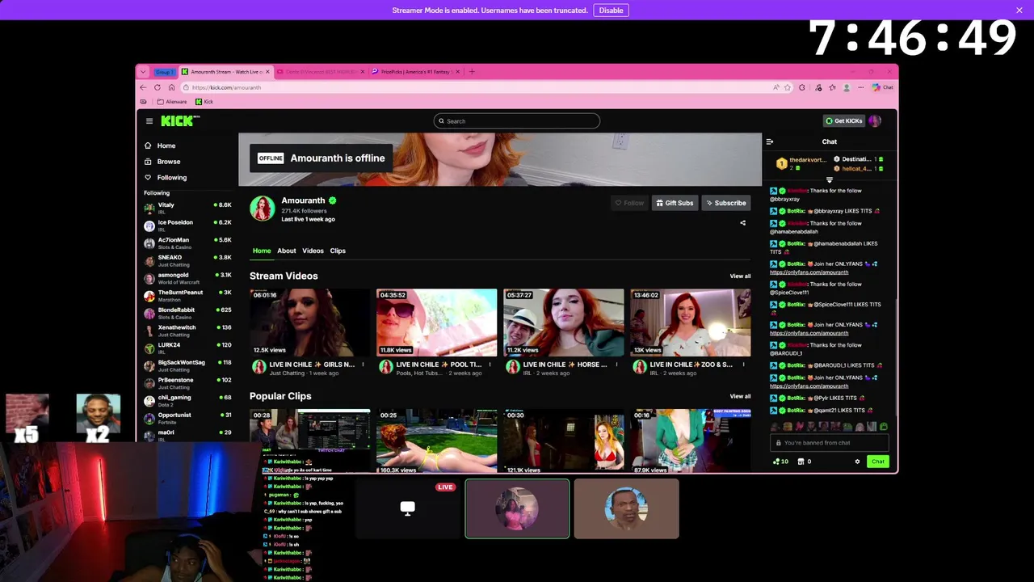Open the Videos tab
The height and width of the screenshot is (582, 1034).
click(x=313, y=251)
